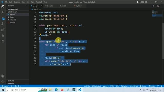Viewport: 164px width, 92px height.
Task: Open the Search view in activity bar
Action: pos(3,12)
